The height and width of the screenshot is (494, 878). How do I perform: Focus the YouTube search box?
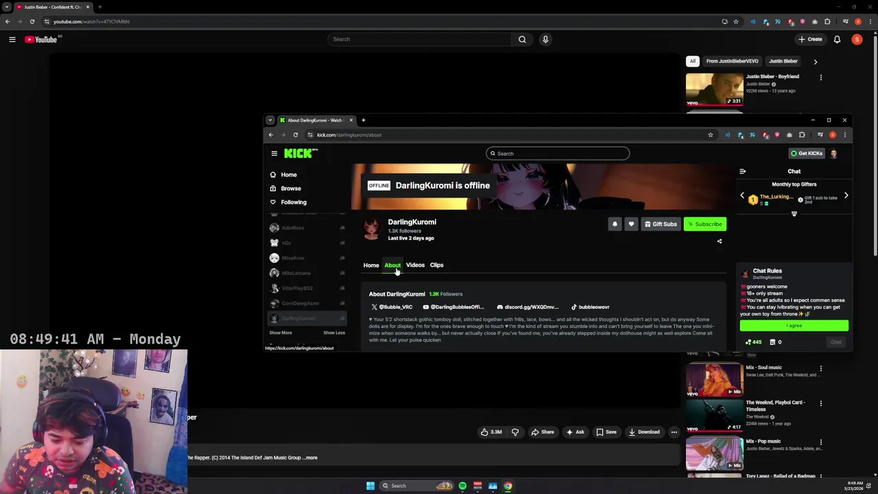pos(420,39)
